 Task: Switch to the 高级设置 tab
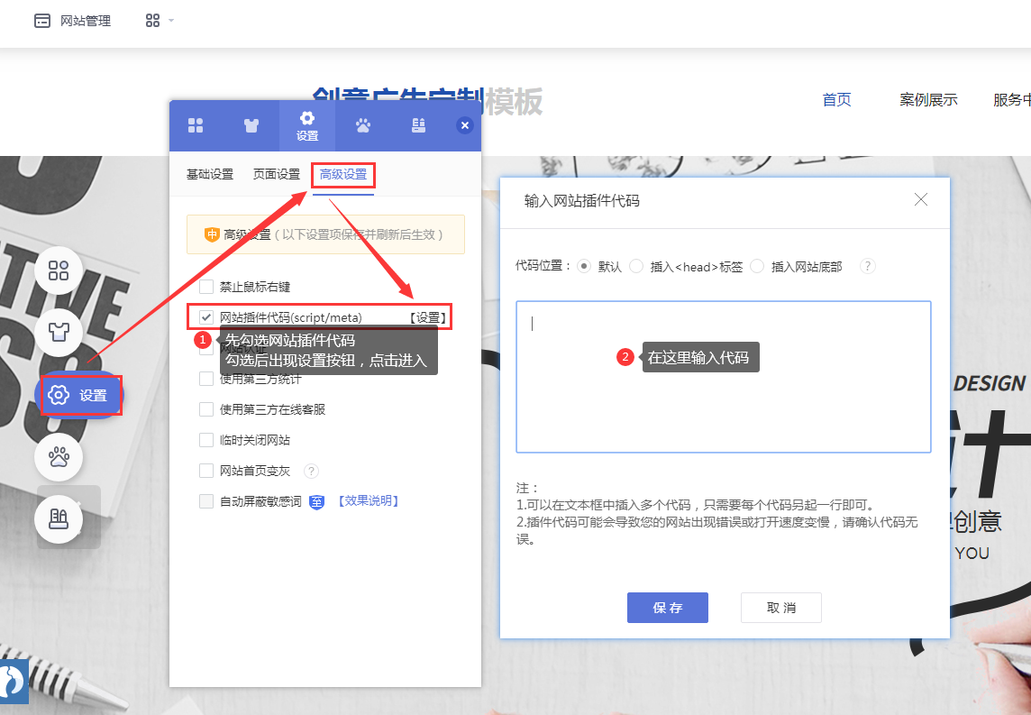click(343, 174)
